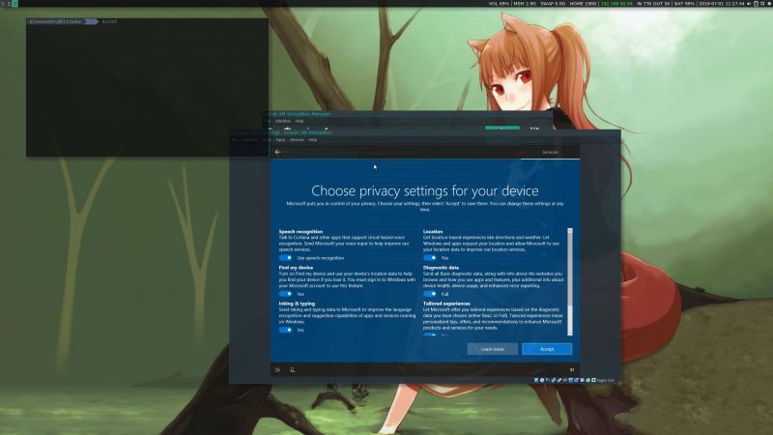This screenshot has height=435, width=773.
Task: Click the BAT 99% status bar entry
Action: click(684, 4)
